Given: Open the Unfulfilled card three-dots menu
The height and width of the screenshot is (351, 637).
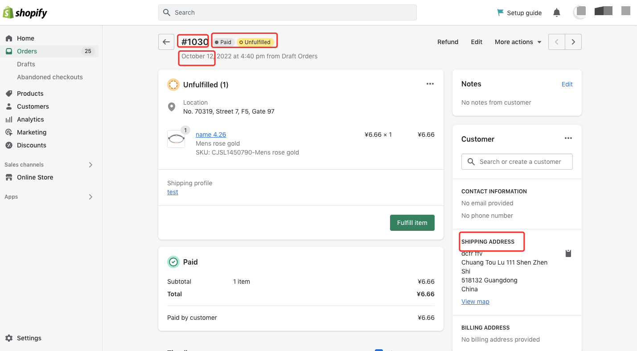Looking at the screenshot, I should pos(430,84).
